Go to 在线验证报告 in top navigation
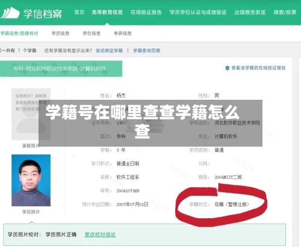This screenshot has width=301, height=247. (x=146, y=13)
